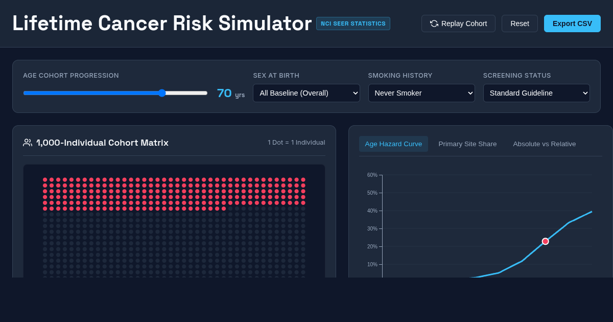This screenshot has height=322, width=613.
Task: Click the 50% axis label
Action: 372,193
